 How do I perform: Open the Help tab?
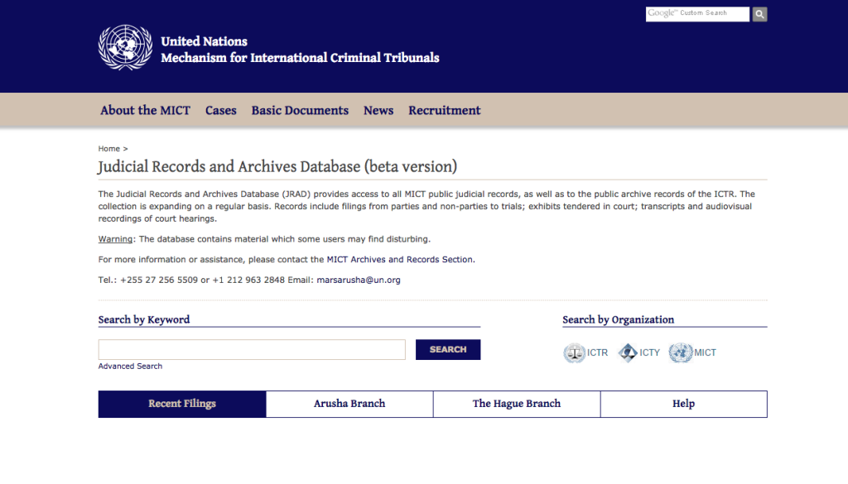[x=683, y=404]
